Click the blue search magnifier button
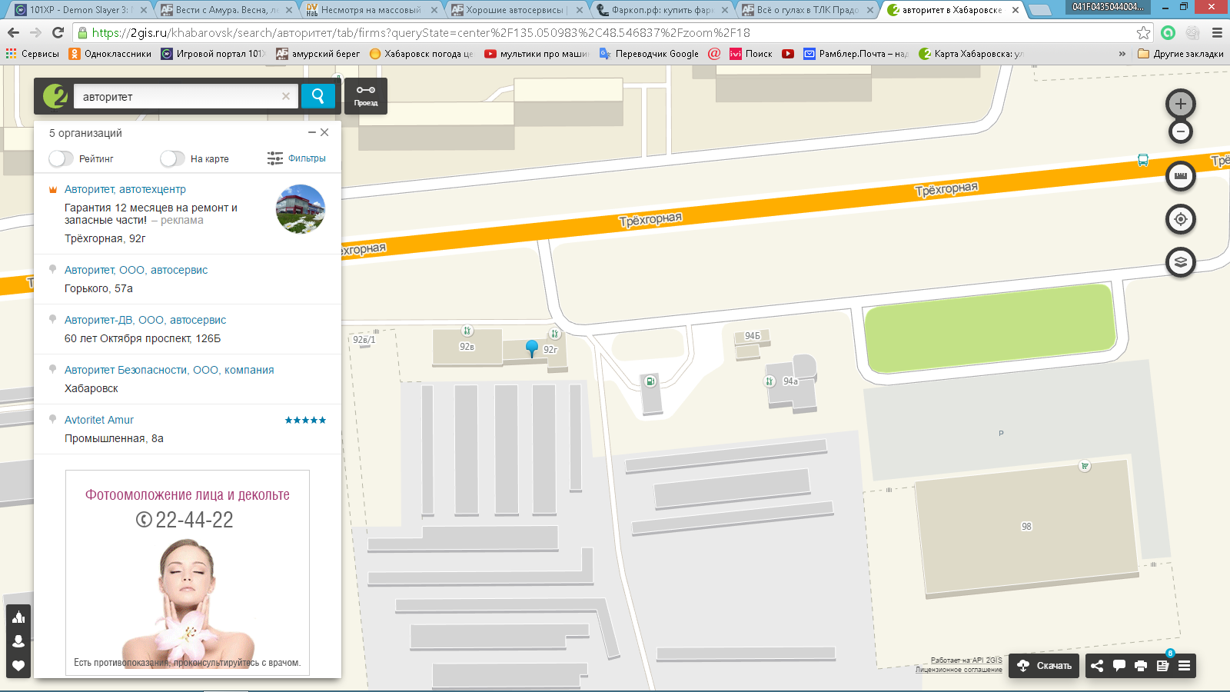Image resolution: width=1230 pixels, height=692 pixels. 317,96
